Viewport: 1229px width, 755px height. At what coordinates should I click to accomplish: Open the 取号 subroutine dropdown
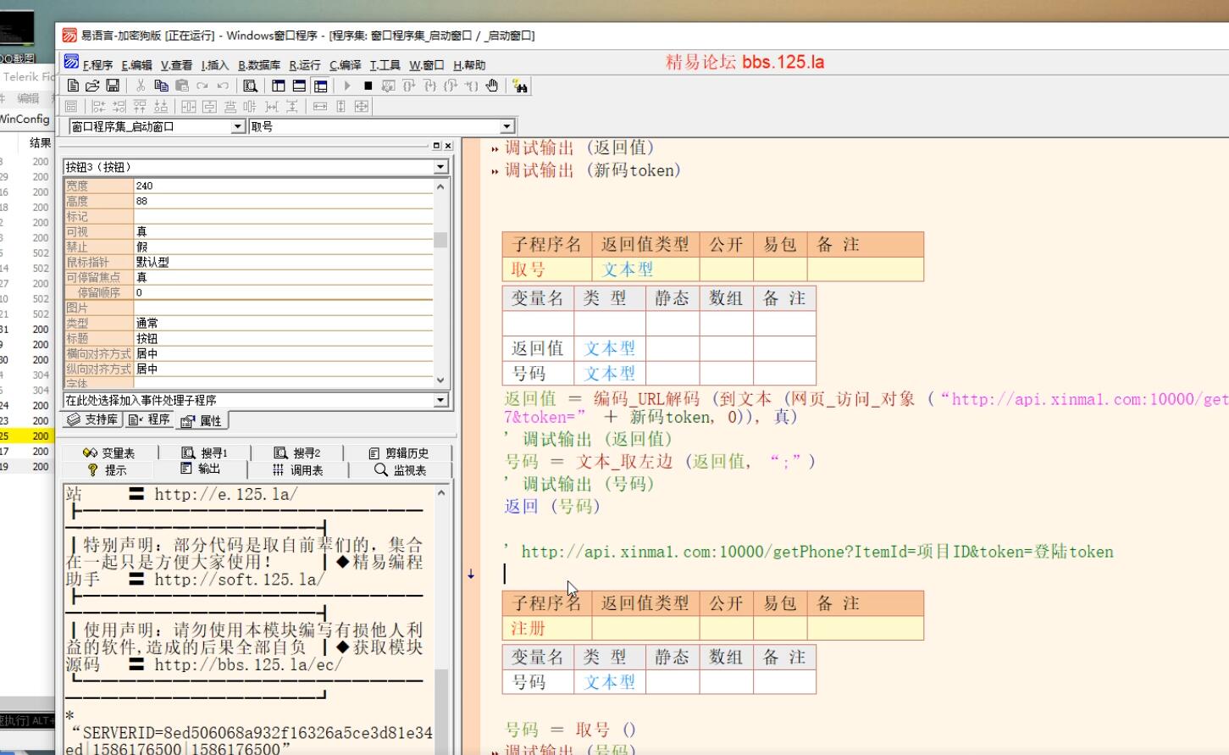(x=507, y=126)
